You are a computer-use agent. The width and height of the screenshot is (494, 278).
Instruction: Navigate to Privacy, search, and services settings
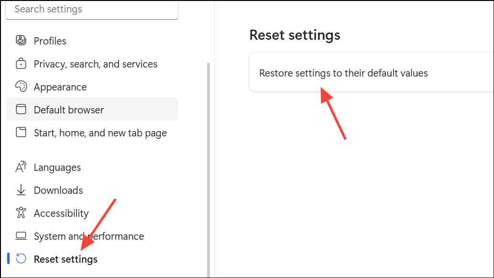pyautogui.click(x=95, y=64)
